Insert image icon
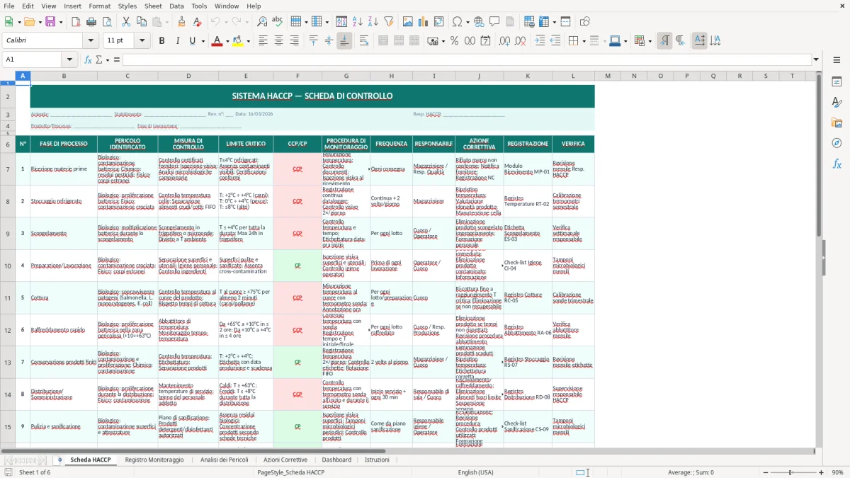 pos(408,22)
